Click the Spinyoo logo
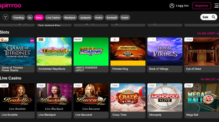 click(11, 6)
